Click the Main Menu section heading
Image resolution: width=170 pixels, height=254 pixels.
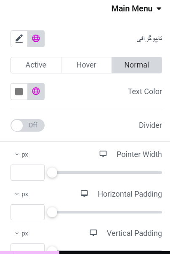coord(132,8)
